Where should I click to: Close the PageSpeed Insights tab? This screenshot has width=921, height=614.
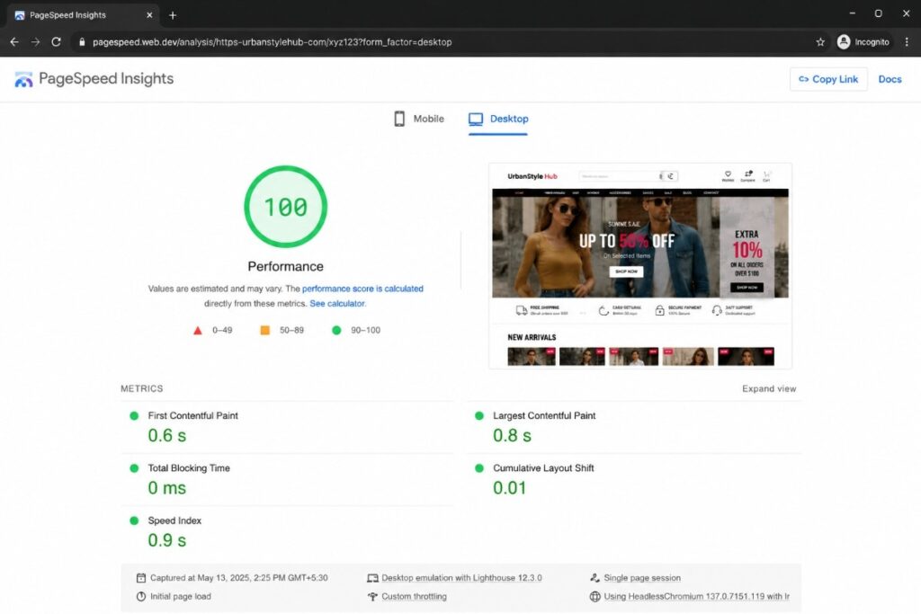[x=149, y=15]
